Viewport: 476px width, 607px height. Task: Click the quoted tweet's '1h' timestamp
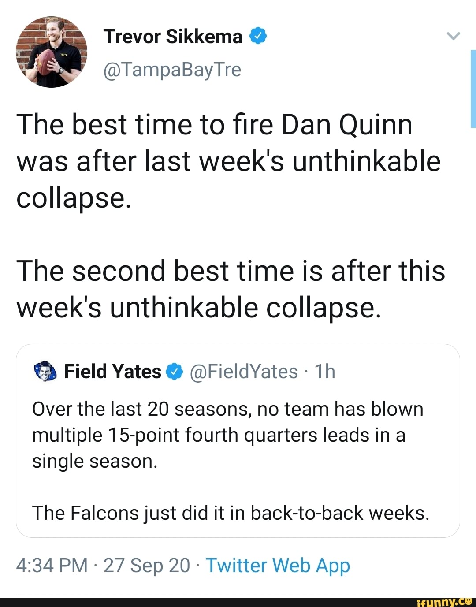325,372
